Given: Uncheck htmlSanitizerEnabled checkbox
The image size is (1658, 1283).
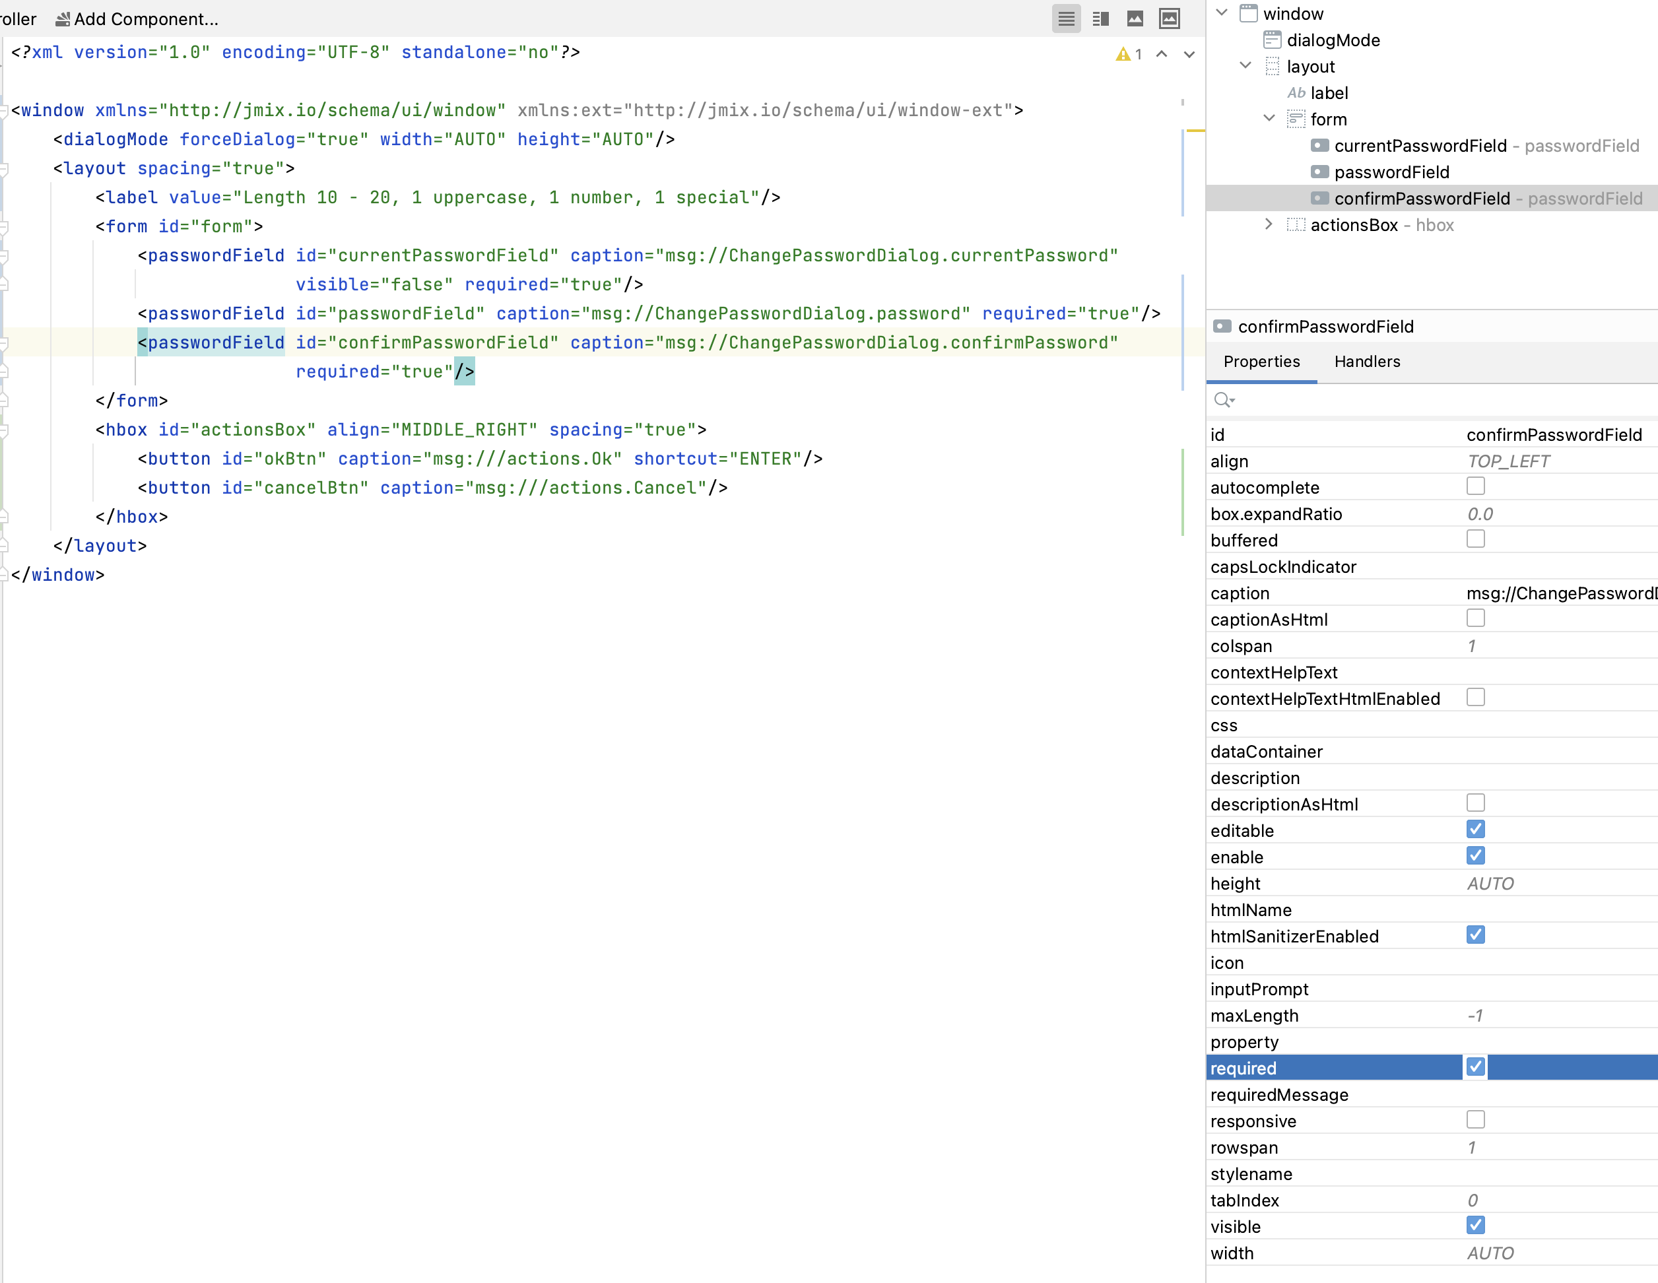Looking at the screenshot, I should pos(1475,935).
